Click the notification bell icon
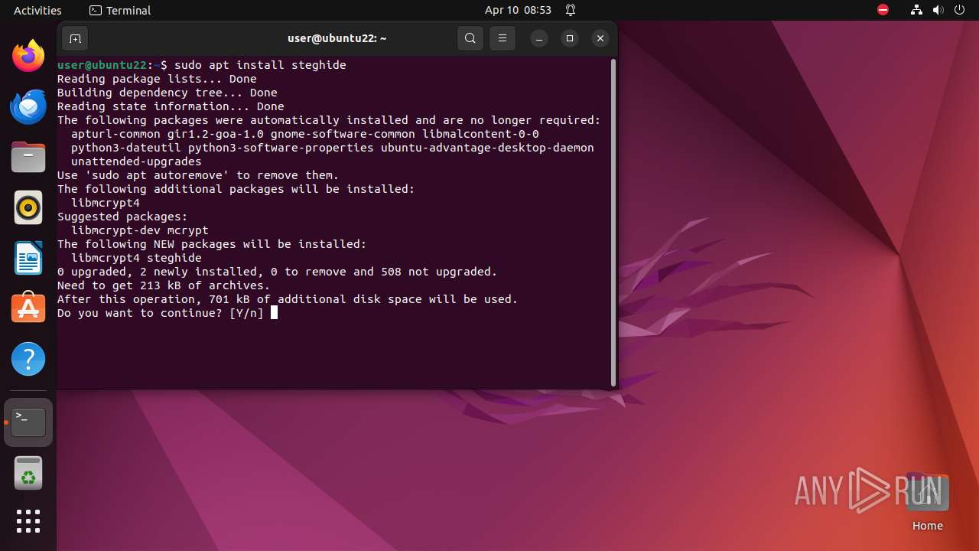The image size is (979, 551). click(571, 11)
